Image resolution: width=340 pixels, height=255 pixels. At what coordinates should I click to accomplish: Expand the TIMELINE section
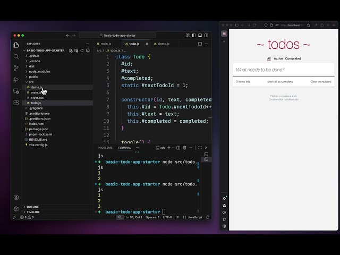pos(33,212)
